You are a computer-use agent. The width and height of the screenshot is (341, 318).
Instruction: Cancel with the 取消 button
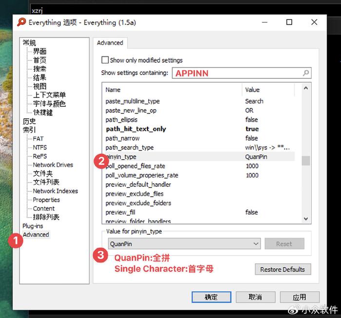coord(255,297)
